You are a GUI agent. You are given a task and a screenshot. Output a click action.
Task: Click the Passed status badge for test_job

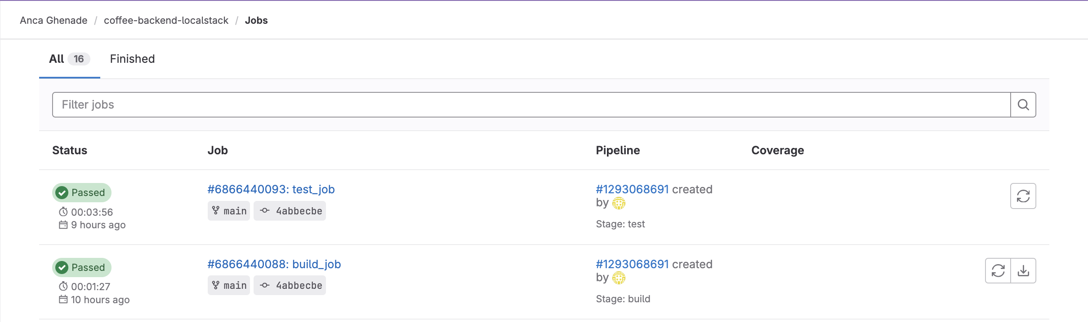coord(82,193)
